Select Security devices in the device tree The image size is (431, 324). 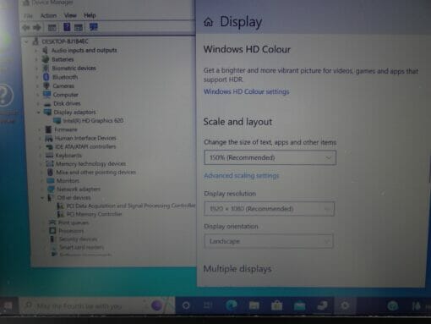click(x=78, y=239)
